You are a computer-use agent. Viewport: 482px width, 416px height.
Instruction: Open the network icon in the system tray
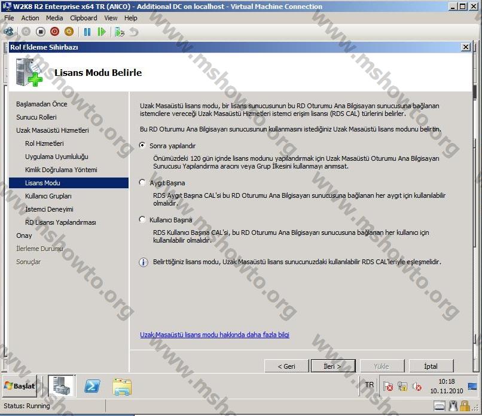coord(402,386)
